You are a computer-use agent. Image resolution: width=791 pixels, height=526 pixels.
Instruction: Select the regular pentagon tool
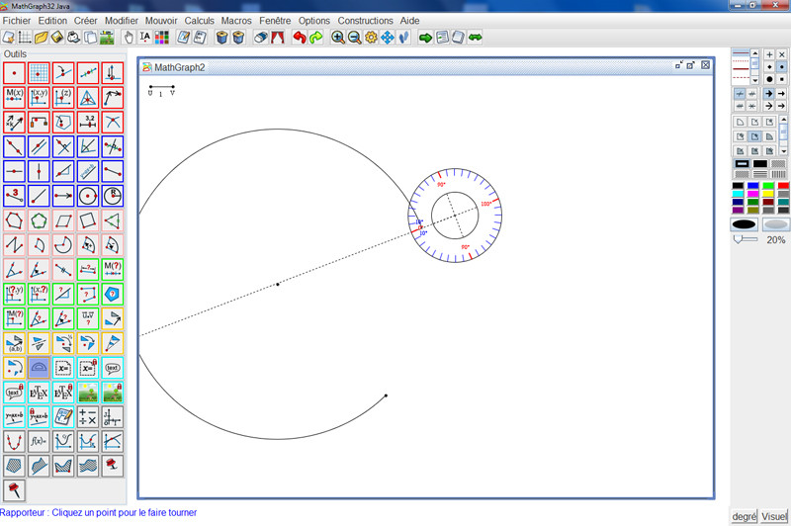point(39,220)
